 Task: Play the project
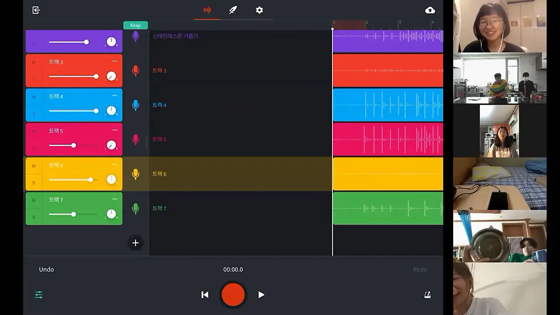[x=261, y=295]
